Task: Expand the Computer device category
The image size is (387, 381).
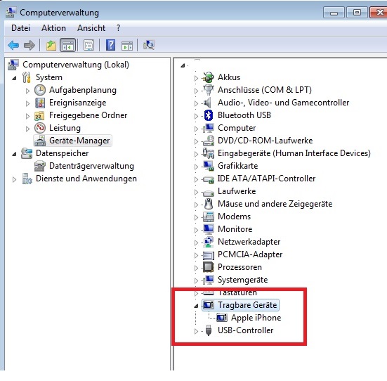Action: tap(196, 129)
